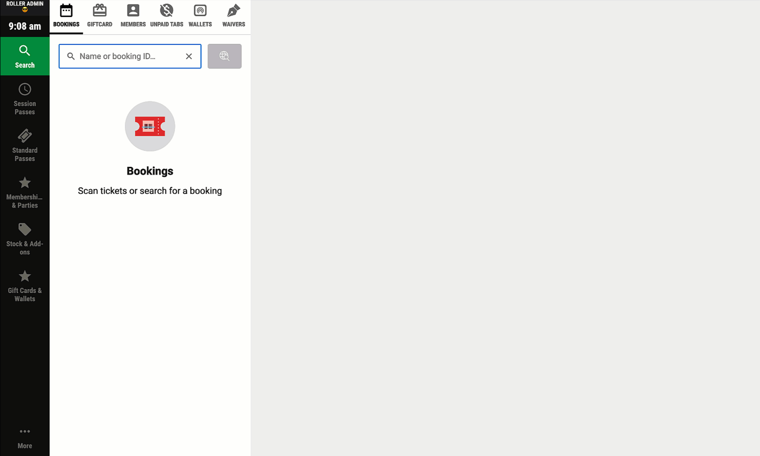
Task: Click the Search sidebar button
Action: pos(25,56)
